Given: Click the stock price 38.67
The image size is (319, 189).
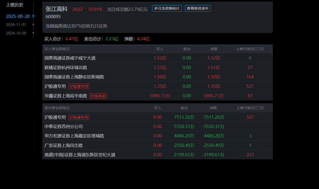Looking at the screenshot, I should click(x=78, y=9).
